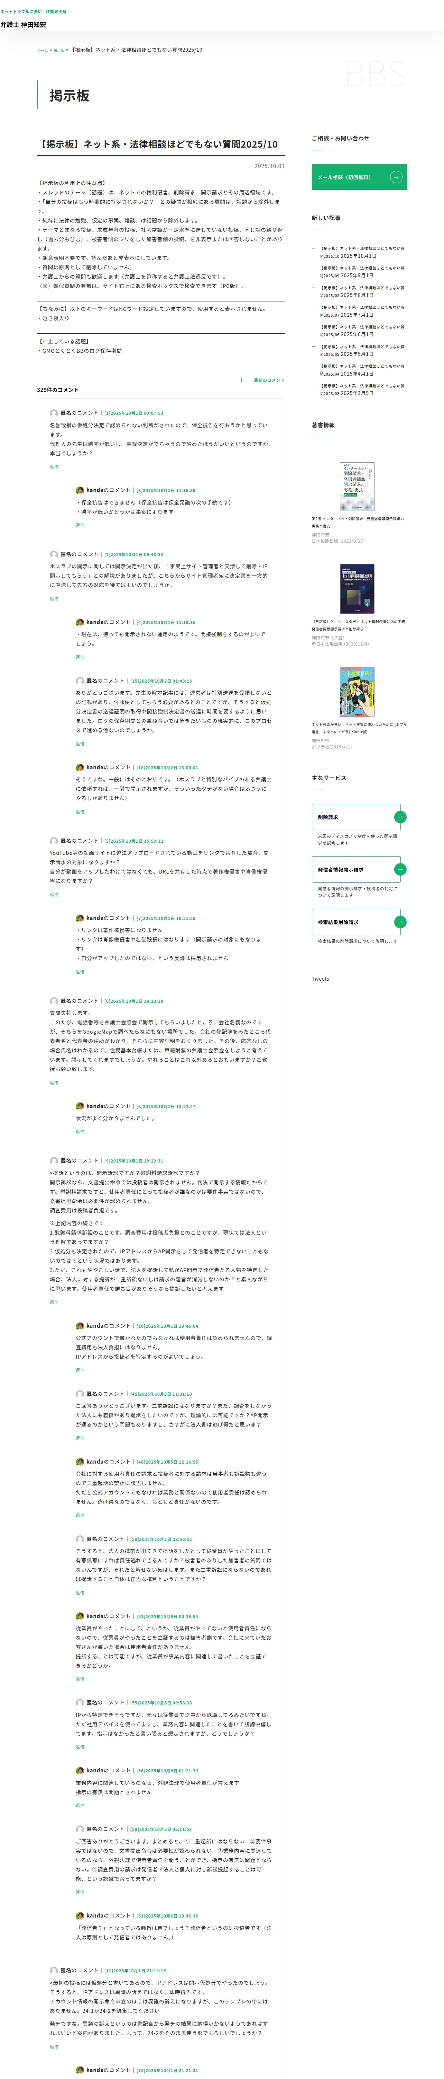
Task: Open timestamp link [9]2025年10月1日 19:22:31
Action: [x=134, y=1160]
